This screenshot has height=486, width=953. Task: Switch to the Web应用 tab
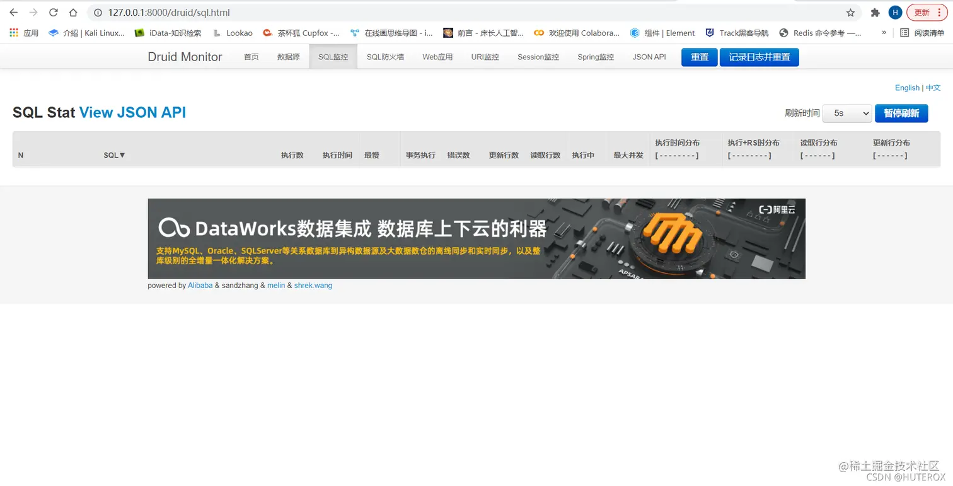pos(437,57)
